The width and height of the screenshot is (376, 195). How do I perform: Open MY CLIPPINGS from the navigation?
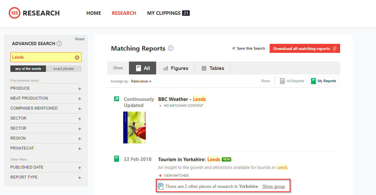coord(164,13)
